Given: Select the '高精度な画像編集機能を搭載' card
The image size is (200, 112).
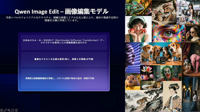Looking at the screenshot, I should click(x=64, y=79).
